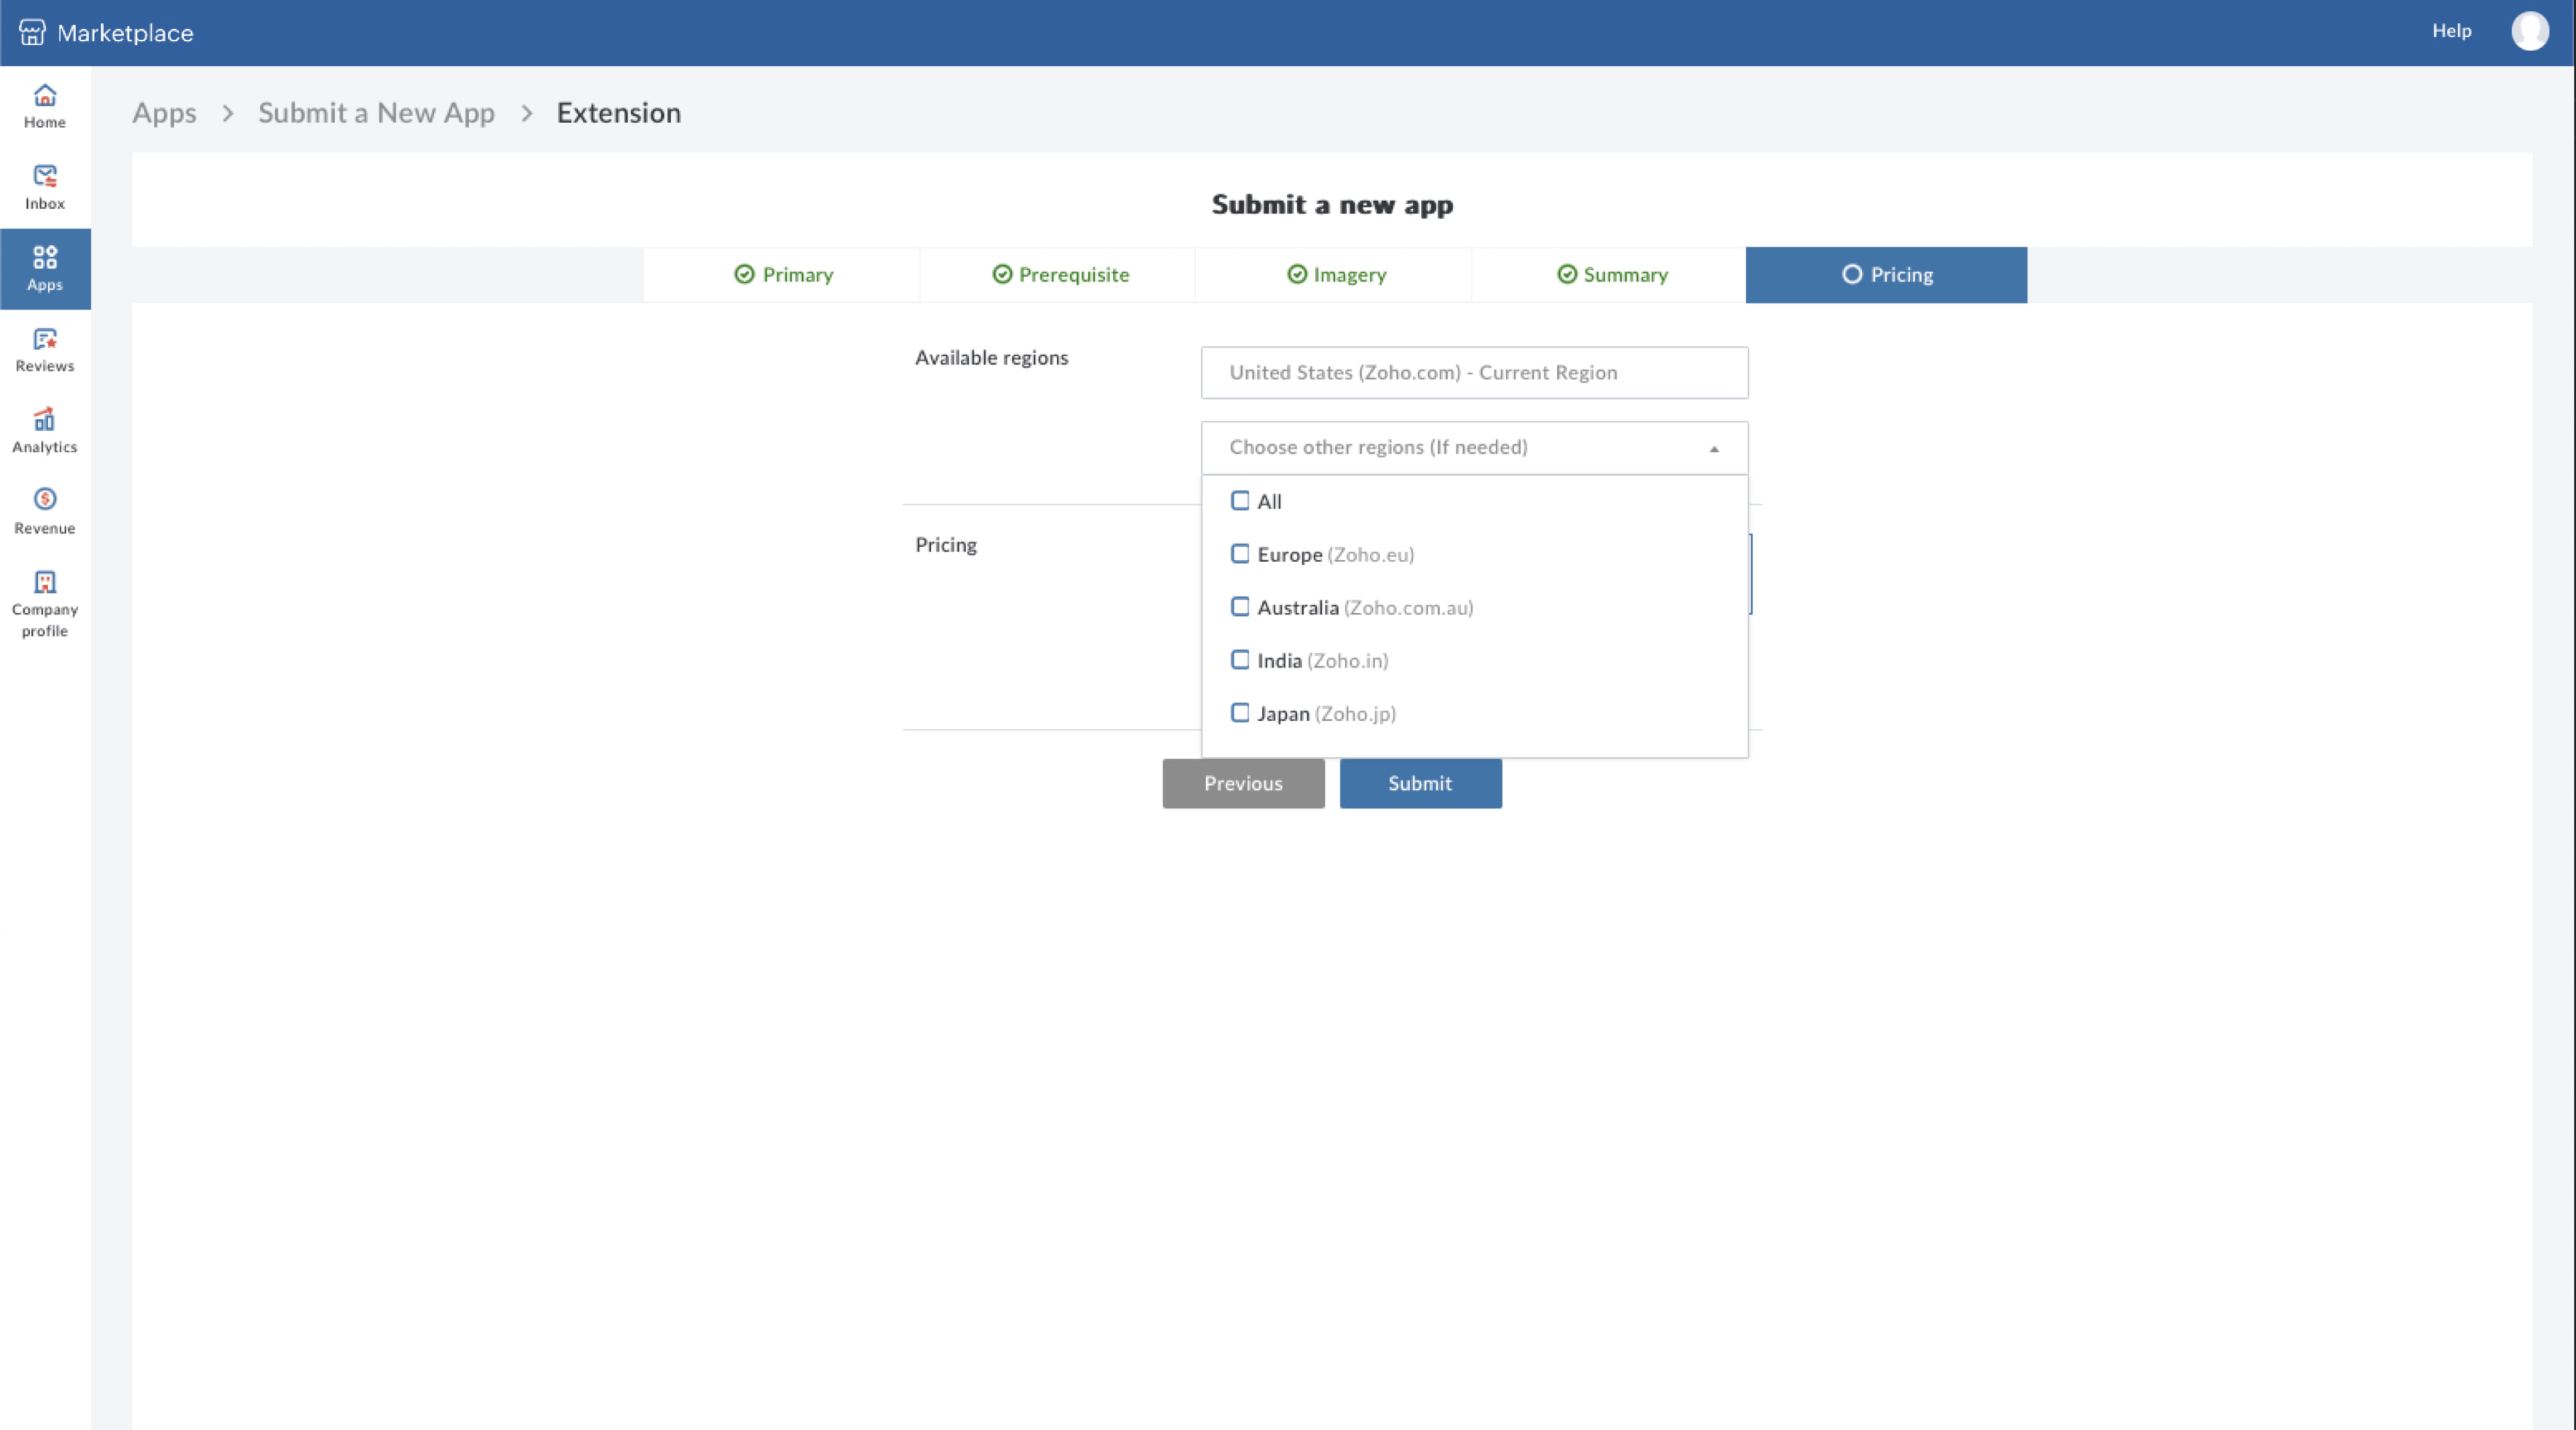Screen dimensions: 2576x1430
Task: Click the user avatar icon
Action: tap(2529, 31)
